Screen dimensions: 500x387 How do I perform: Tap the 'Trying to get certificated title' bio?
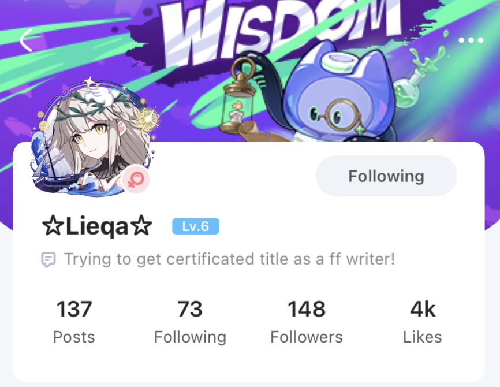tap(230, 259)
